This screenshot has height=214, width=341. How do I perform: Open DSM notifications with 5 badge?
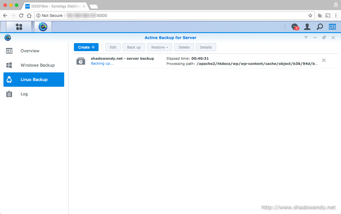[295, 27]
